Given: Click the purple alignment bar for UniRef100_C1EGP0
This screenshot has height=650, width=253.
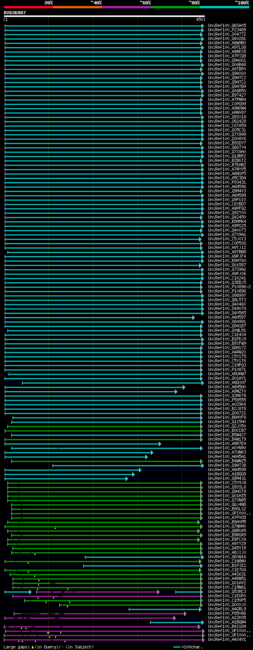Looking at the screenshot, I should click(108, 596).
